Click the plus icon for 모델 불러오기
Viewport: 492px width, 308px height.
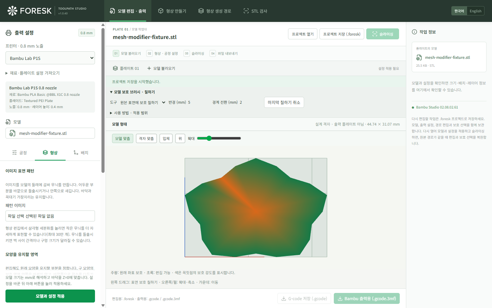[x=149, y=68]
